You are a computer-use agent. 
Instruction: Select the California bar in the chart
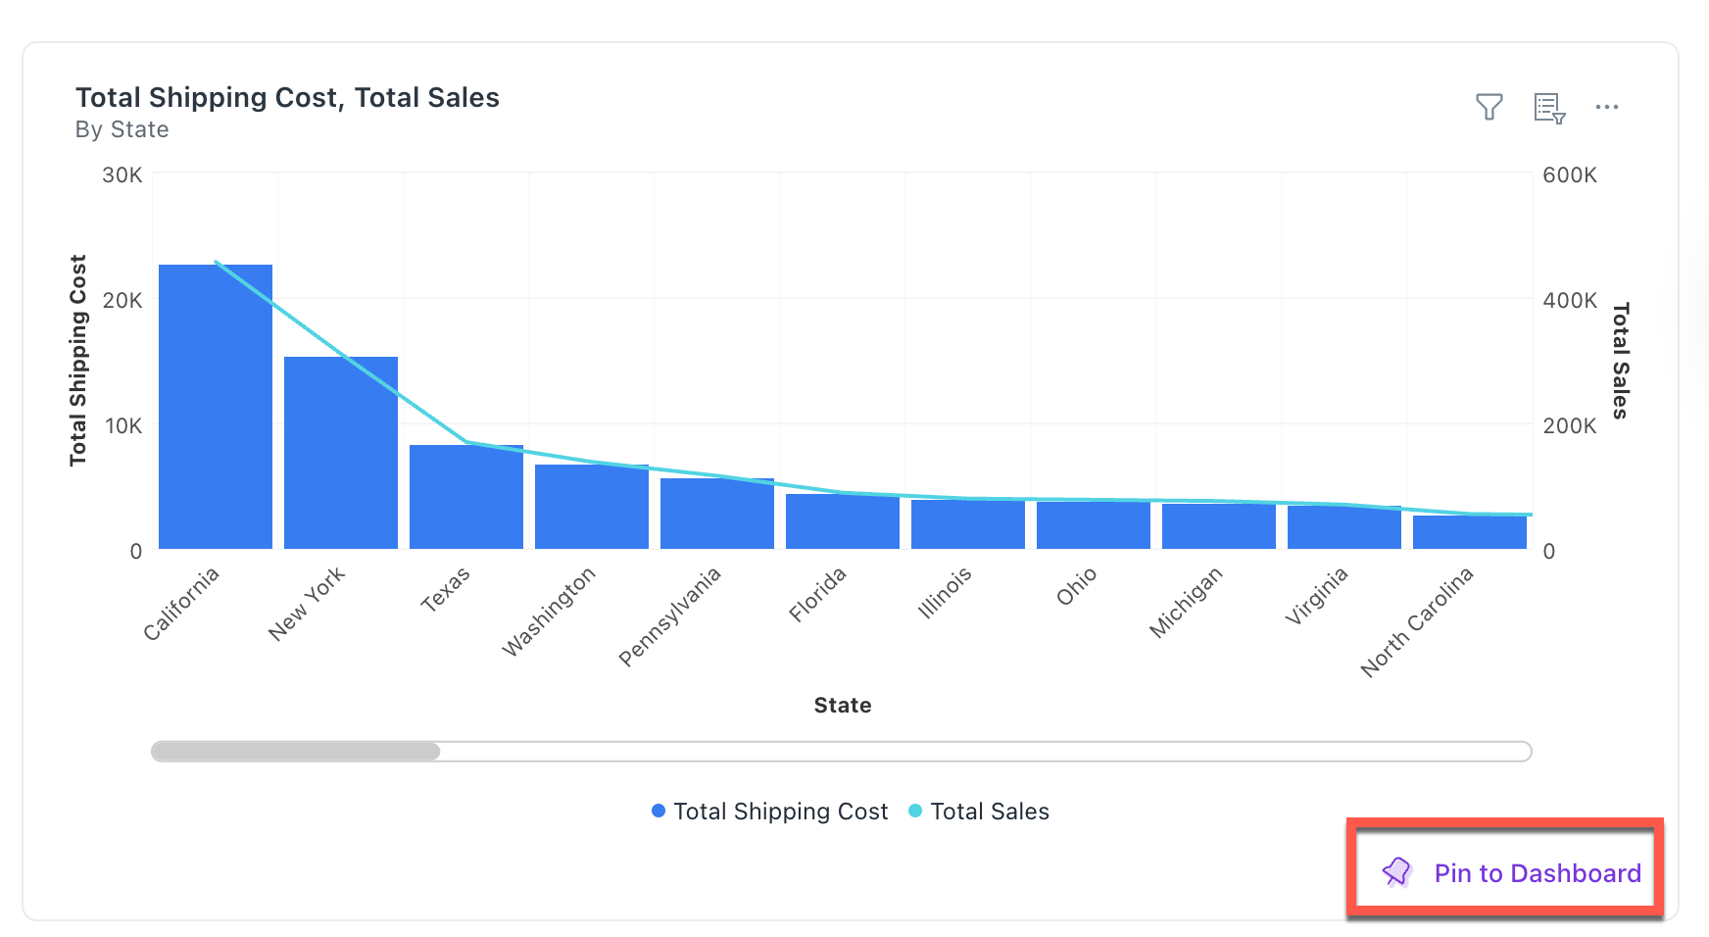click(216, 412)
